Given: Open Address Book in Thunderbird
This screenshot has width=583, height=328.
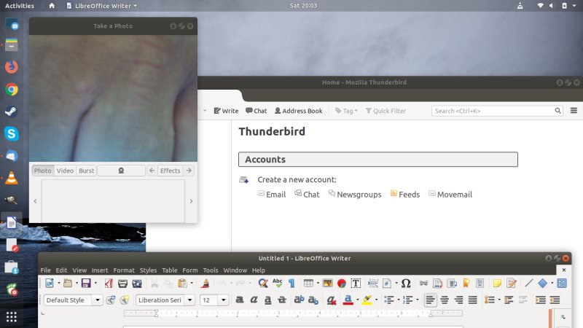Looking at the screenshot, I should 299,111.
